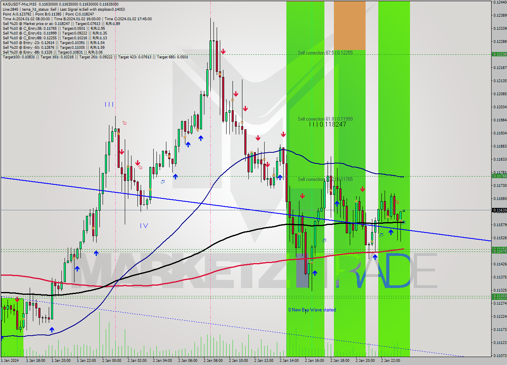Click the '1 Jan 20:00' time axis label
Screen dimensions: 507x365
(x=61, y=361)
